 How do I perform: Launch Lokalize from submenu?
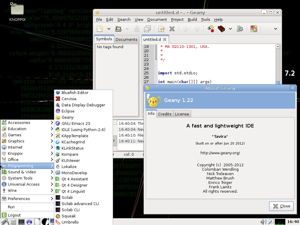[x=84, y=166]
